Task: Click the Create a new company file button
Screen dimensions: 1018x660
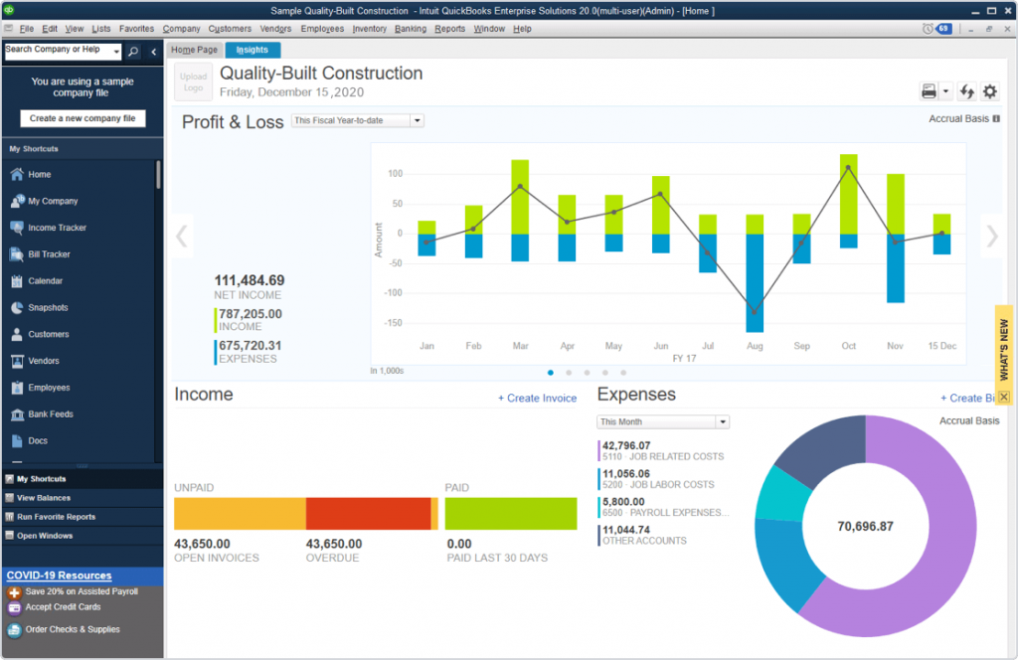Action: point(82,118)
